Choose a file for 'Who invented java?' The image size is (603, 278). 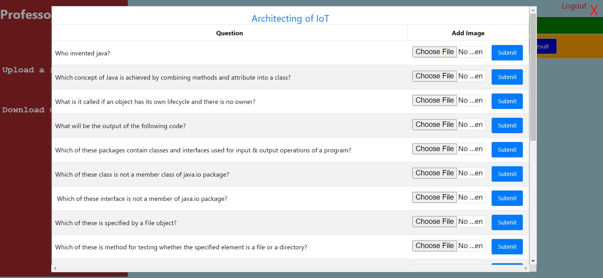click(434, 52)
